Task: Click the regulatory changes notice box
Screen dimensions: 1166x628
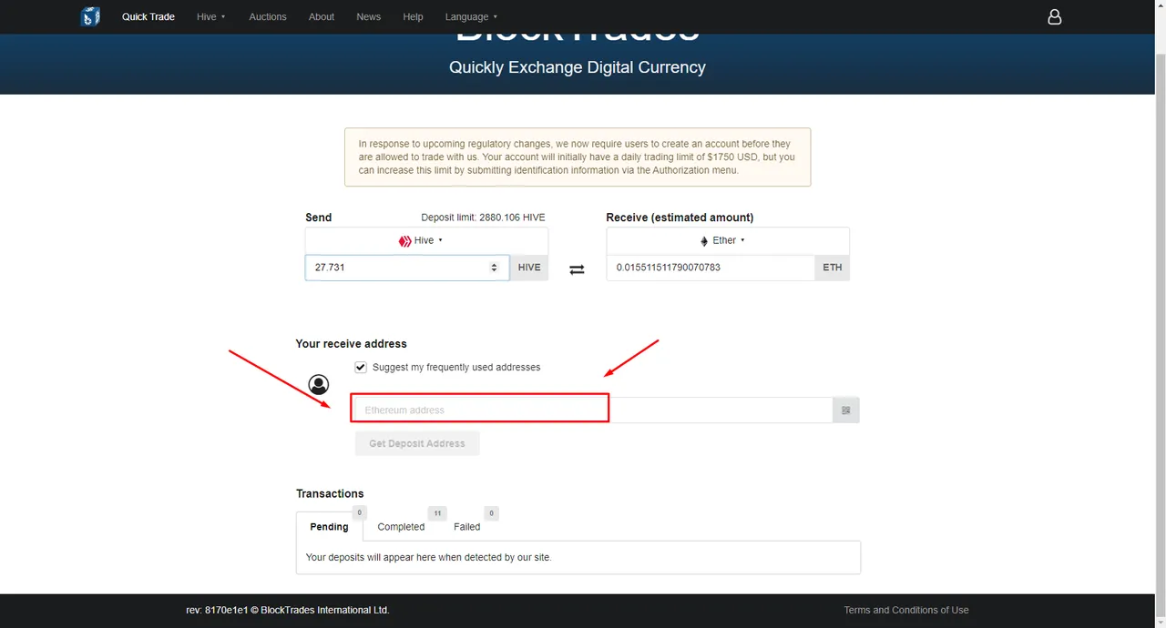Action: (578, 157)
